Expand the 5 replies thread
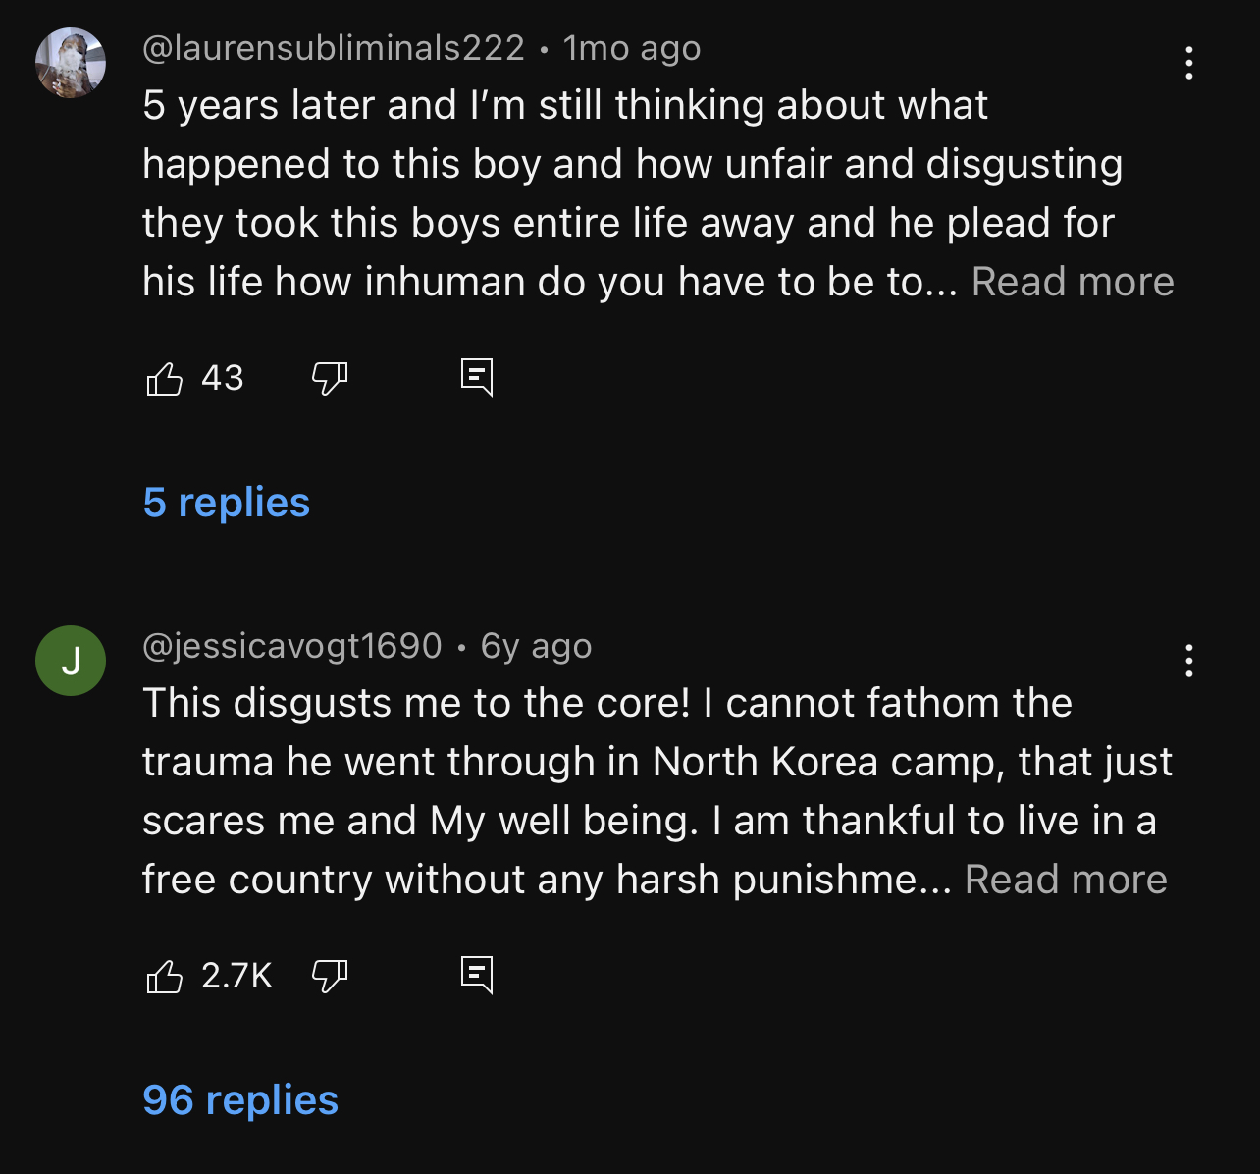The height and width of the screenshot is (1174, 1260). click(x=227, y=503)
